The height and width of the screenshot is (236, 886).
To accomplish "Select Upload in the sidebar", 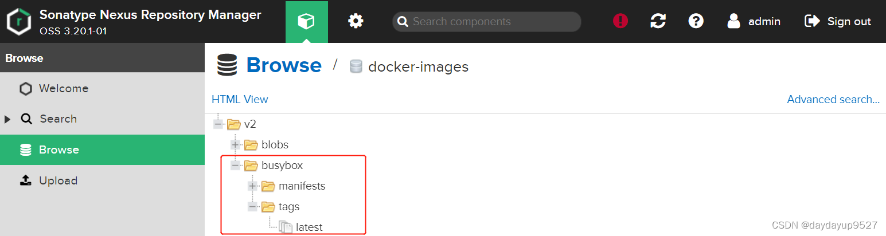I will point(57,180).
